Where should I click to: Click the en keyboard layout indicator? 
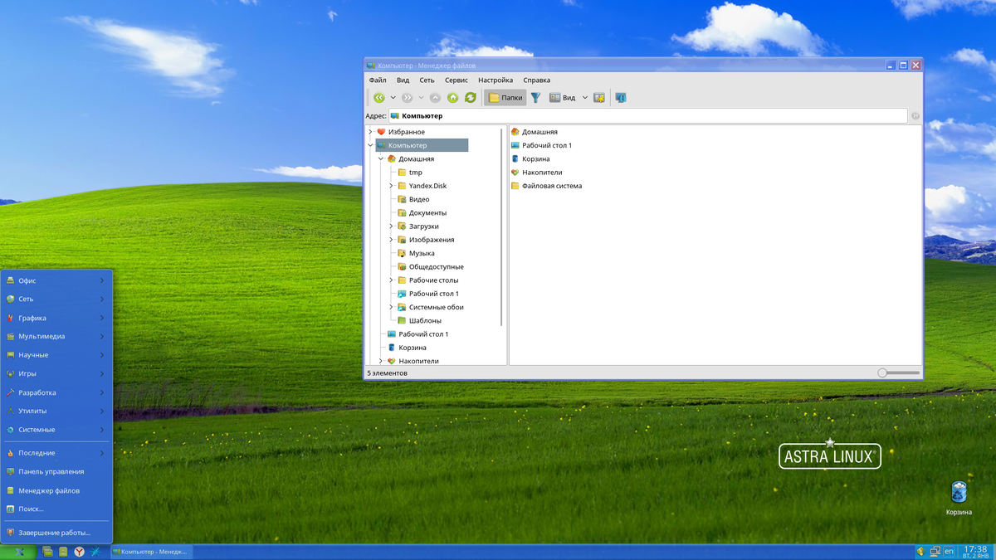[x=949, y=552]
